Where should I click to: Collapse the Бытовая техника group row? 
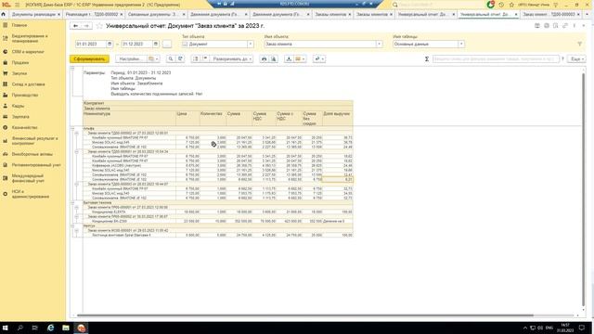(72, 202)
